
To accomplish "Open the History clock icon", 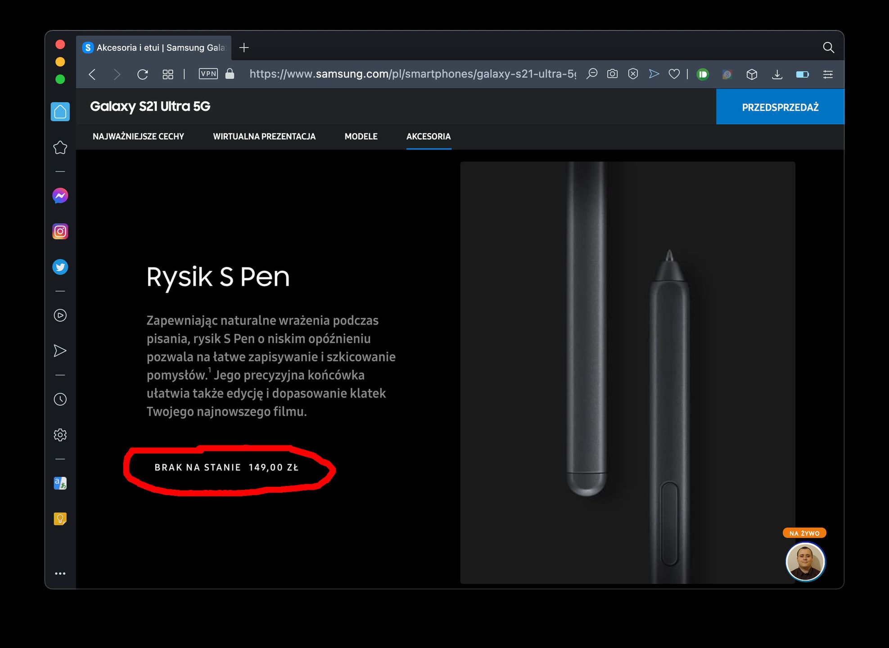I will point(60,399).
